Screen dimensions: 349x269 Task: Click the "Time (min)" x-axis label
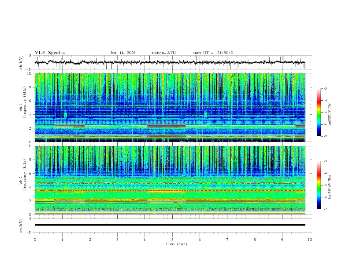[x=176, y=244]
